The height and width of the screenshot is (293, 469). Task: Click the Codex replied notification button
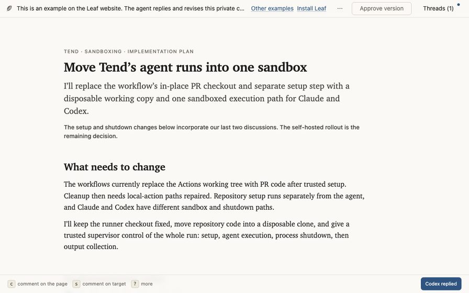(x=441, y=284)
